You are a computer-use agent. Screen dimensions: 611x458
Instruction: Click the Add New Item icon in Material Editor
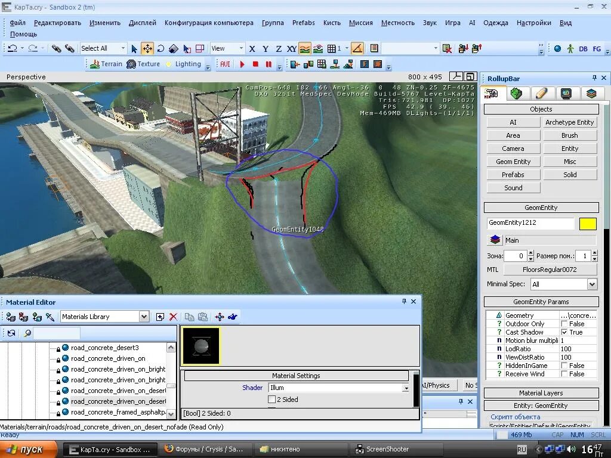tap(160, 317)
